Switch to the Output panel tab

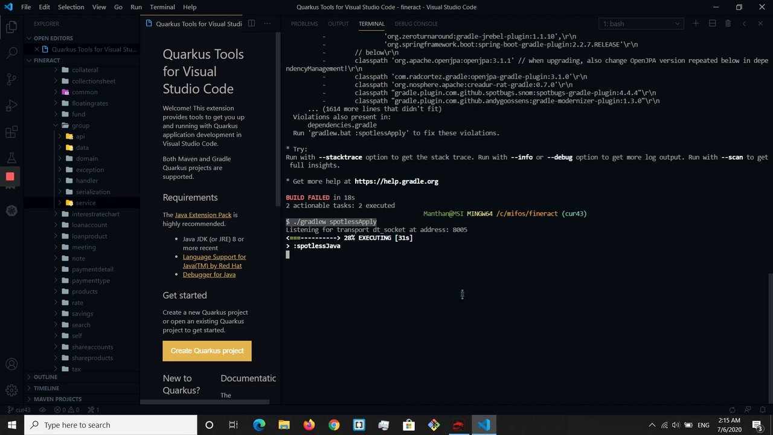[x=338, y=24]
